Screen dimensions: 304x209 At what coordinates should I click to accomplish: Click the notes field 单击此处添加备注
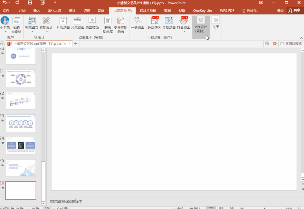click(66, 202)
